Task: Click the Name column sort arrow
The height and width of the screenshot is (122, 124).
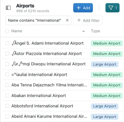Action: coord(84,31)
